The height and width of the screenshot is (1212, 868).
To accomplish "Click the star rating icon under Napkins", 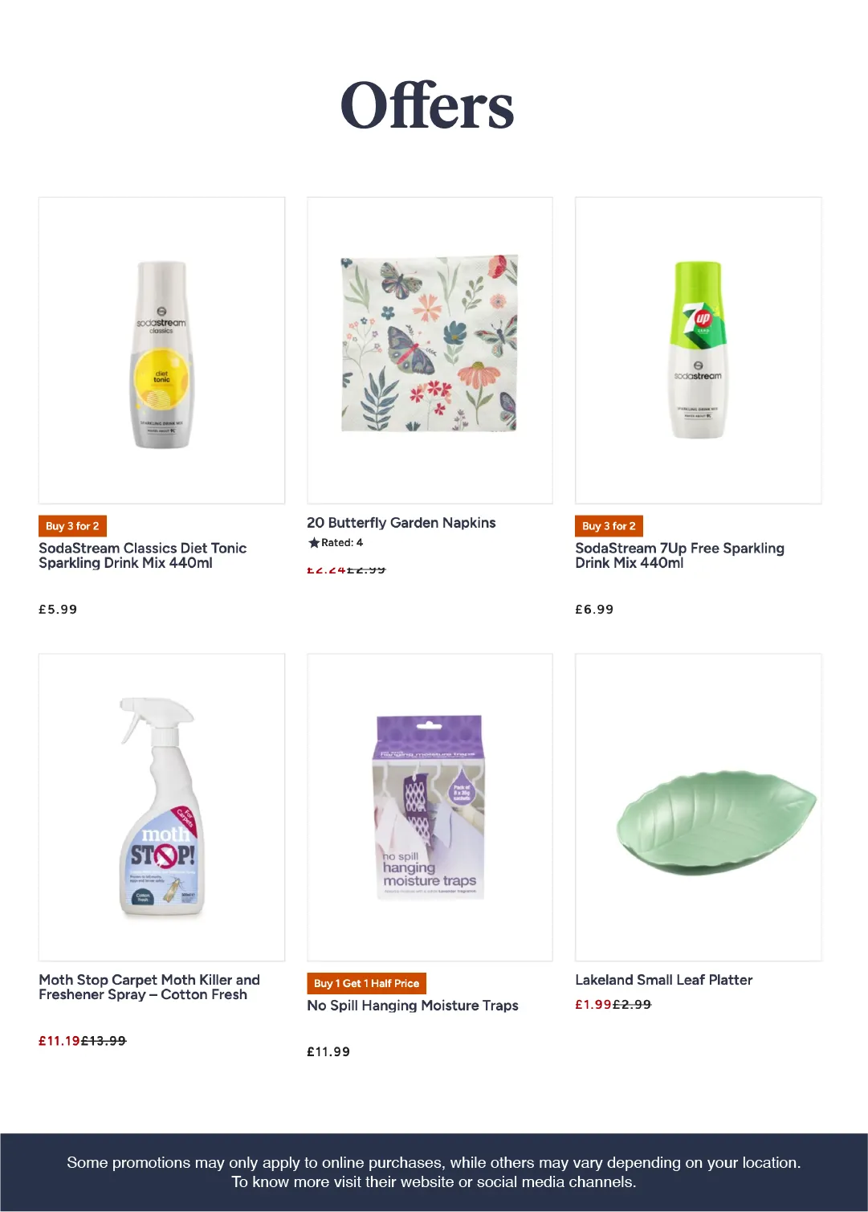I will [x=314, y=543].
